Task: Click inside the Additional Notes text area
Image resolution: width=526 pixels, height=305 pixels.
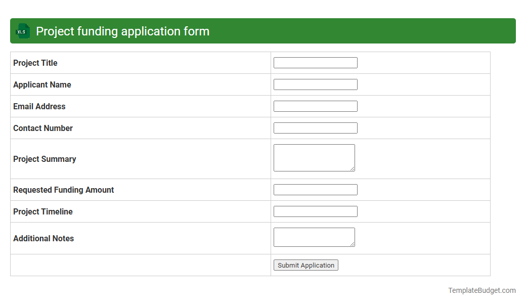Action: (x=313, y=235)
